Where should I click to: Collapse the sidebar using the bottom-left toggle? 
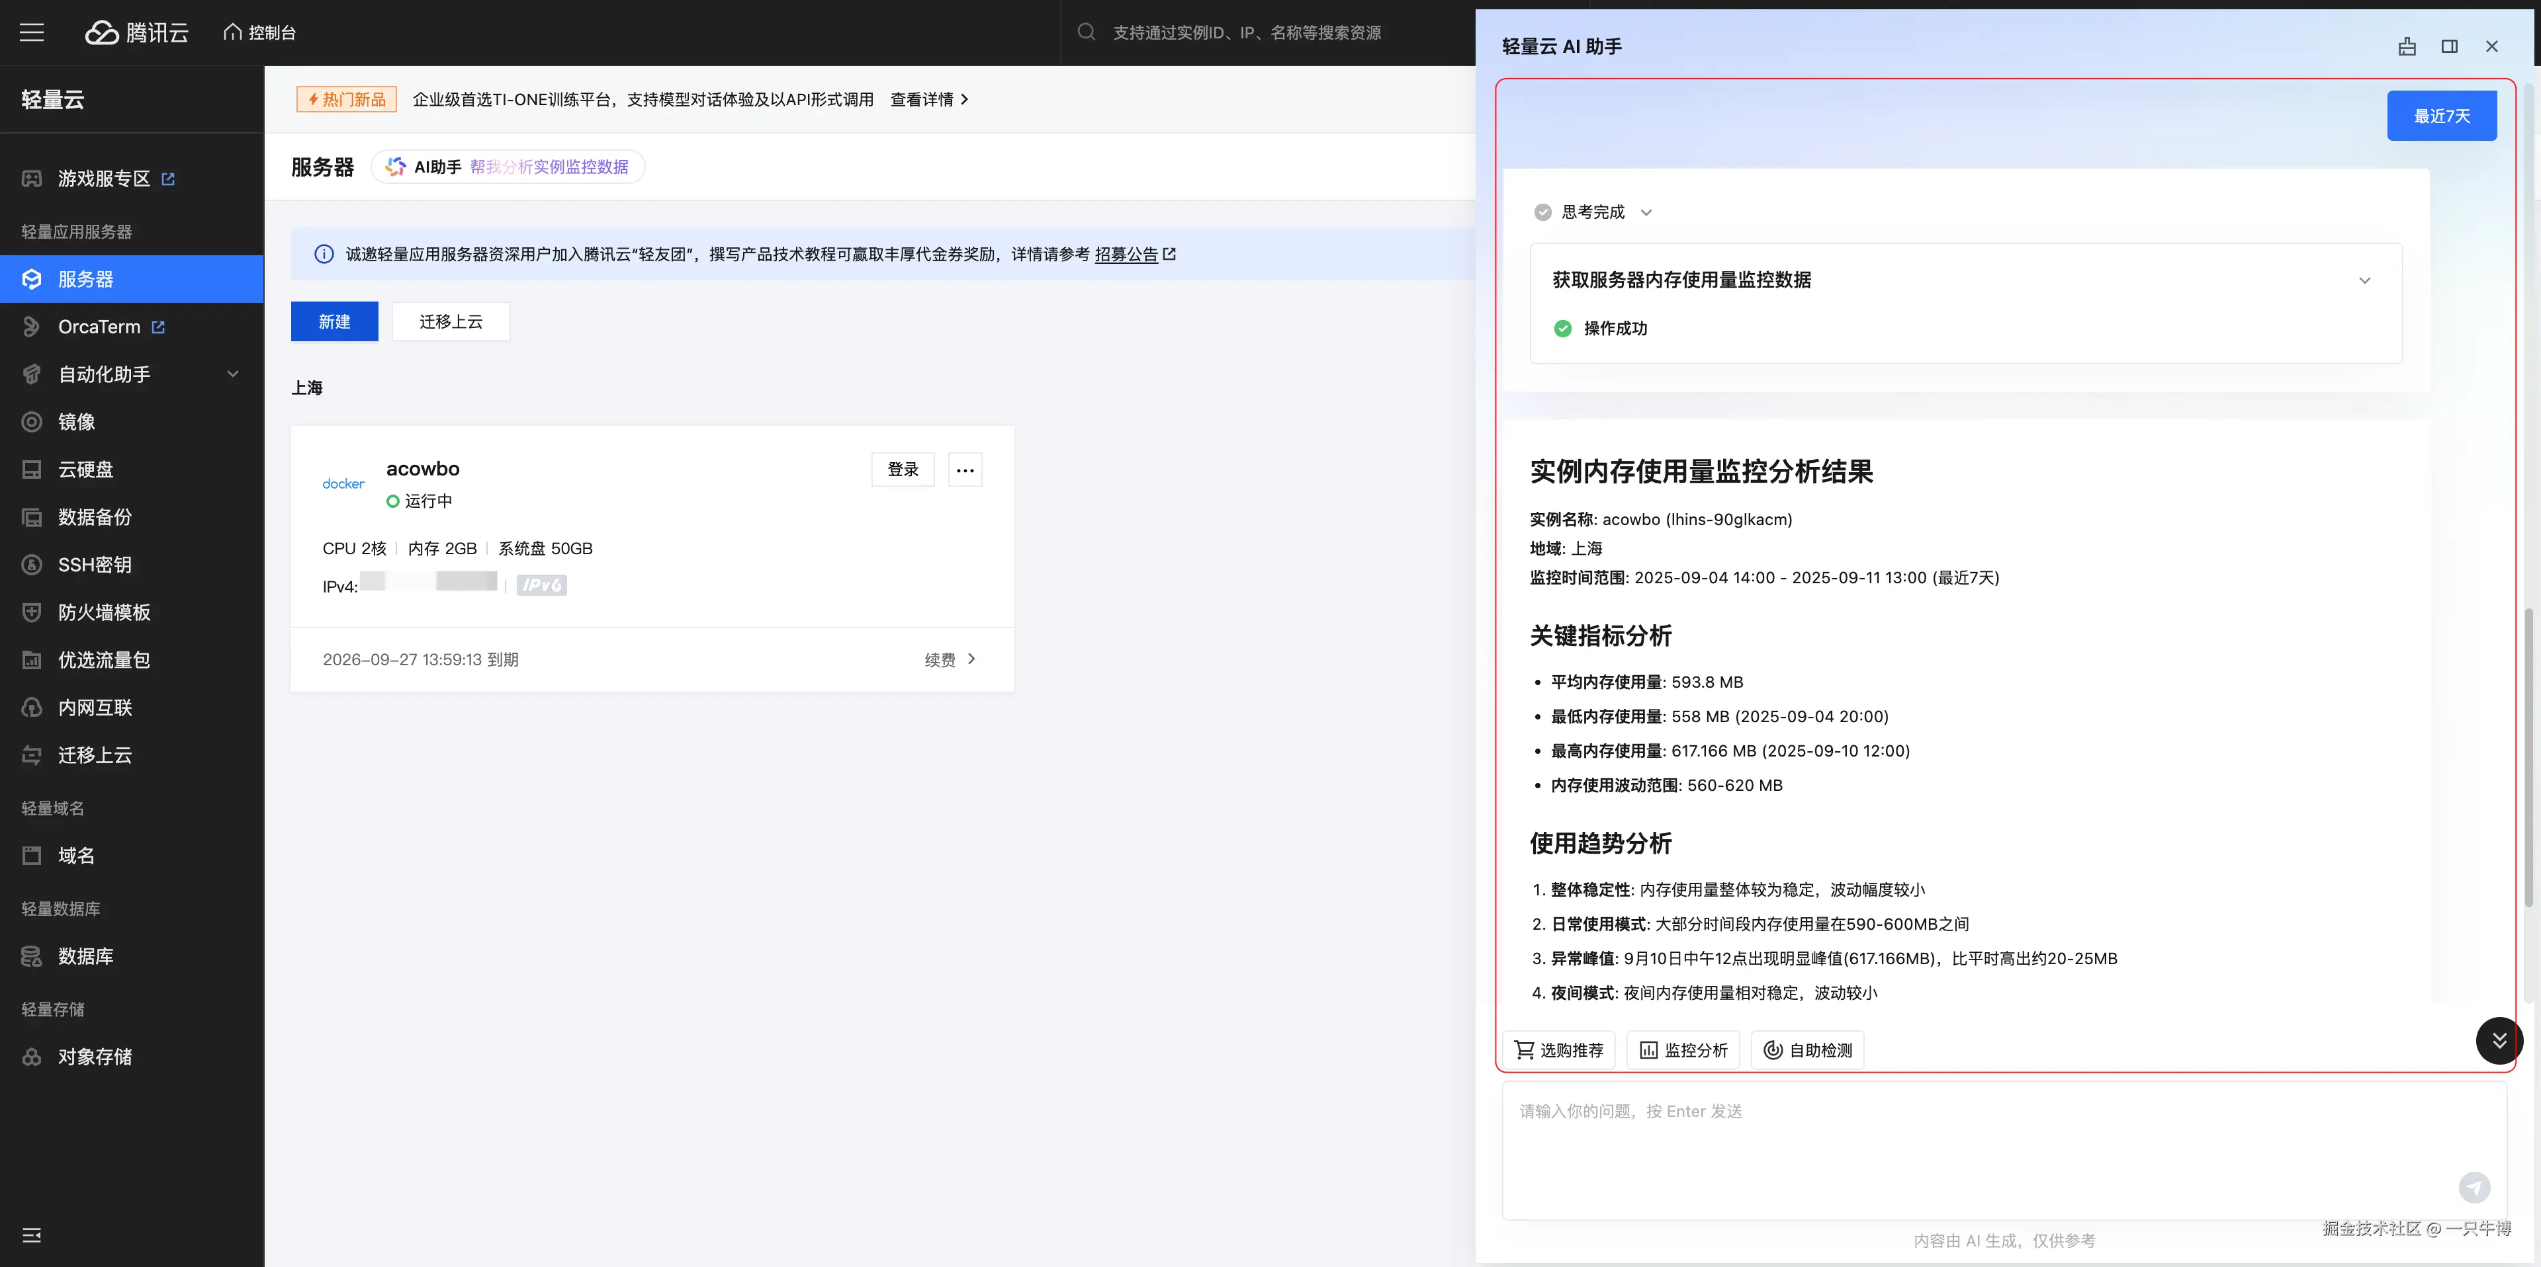[32, 1233]
